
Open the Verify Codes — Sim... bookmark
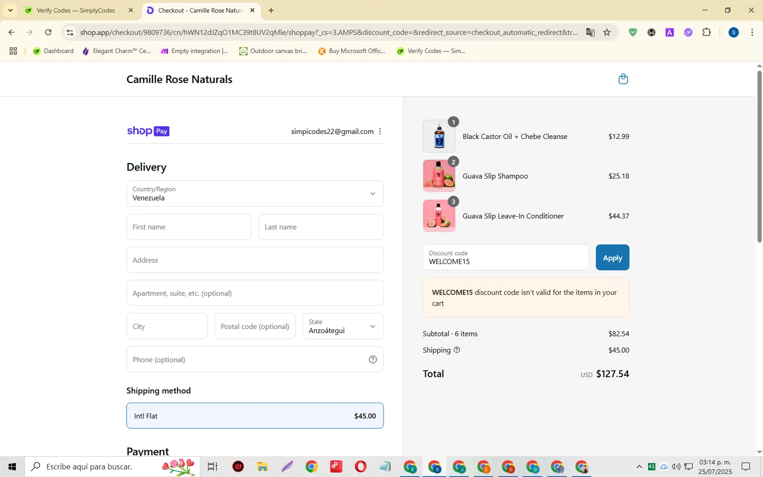coord(431,51)
